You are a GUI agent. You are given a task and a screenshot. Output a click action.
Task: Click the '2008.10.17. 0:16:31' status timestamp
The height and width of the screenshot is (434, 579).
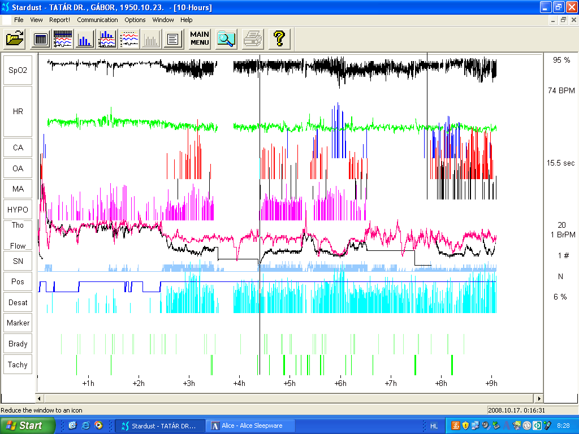[516, 410]
